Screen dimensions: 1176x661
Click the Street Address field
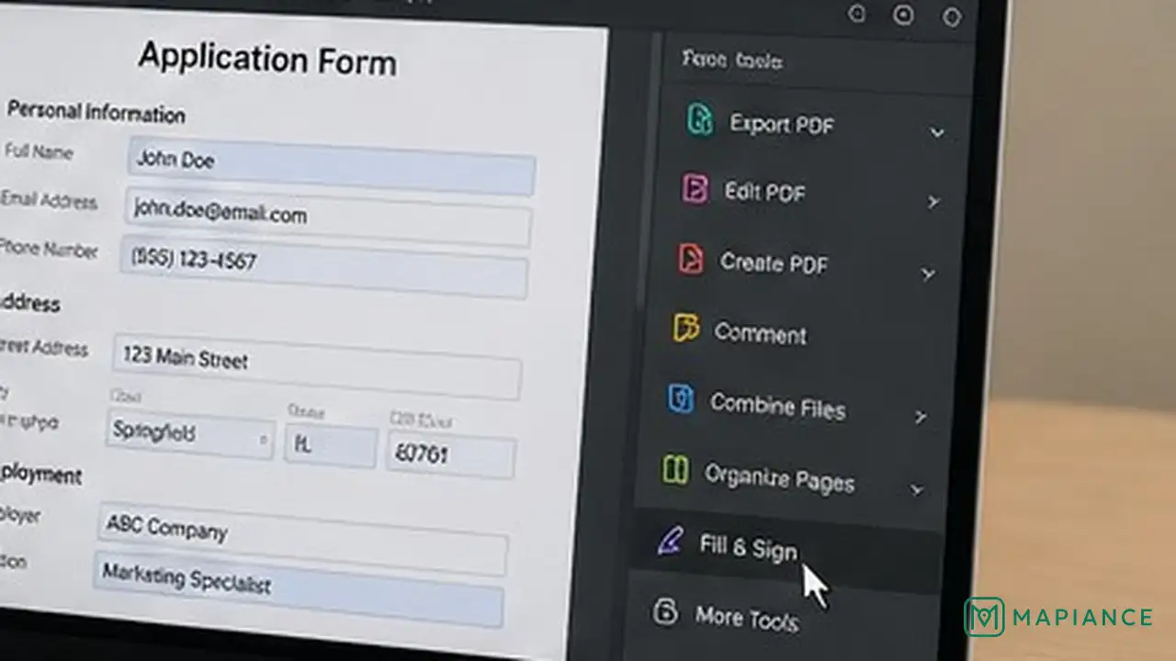(317, 366)
